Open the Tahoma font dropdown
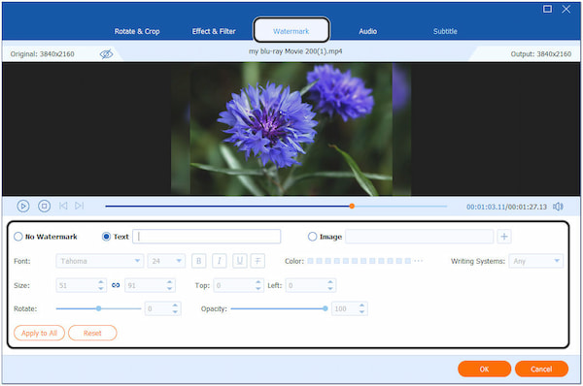 point(100,261)
